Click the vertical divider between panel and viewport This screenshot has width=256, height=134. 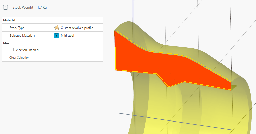(107, 76)
